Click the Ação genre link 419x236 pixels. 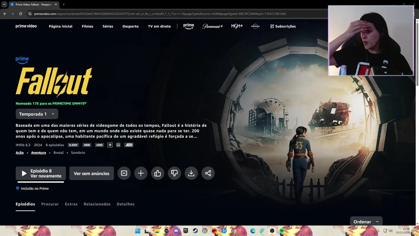click(20, 153)
